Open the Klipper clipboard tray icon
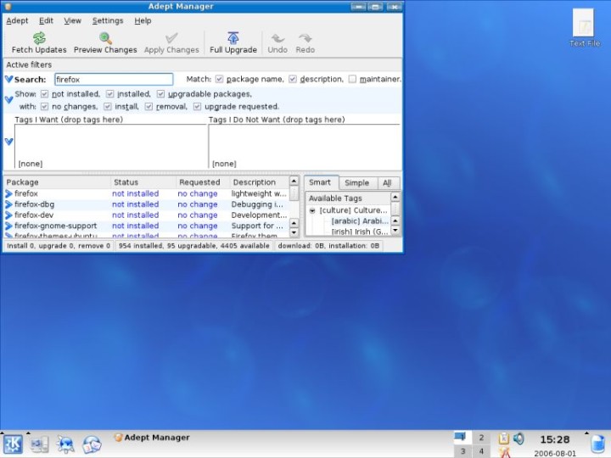This screenshot has height=458, width=611. [504, 438]
